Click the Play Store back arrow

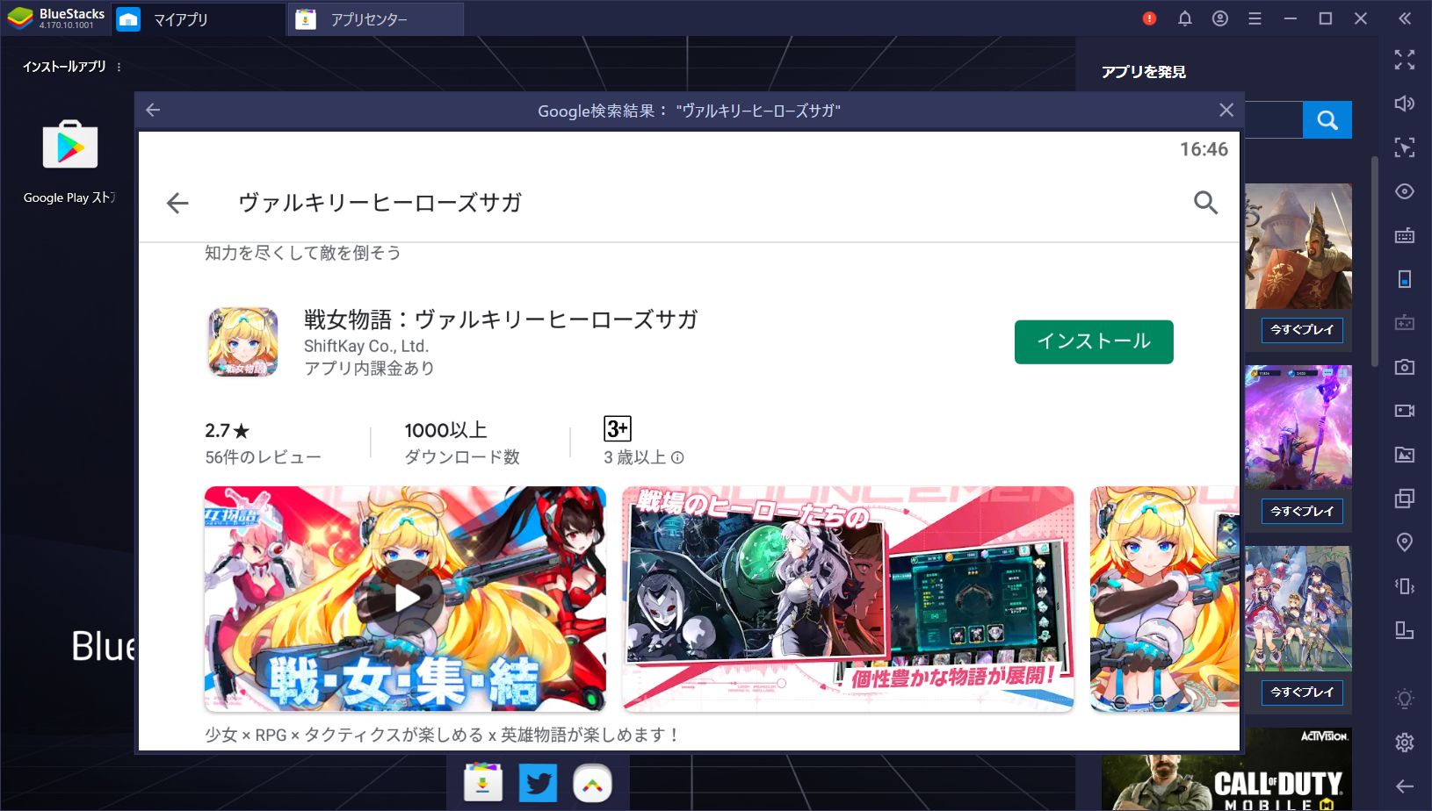[x=177, y=203]
